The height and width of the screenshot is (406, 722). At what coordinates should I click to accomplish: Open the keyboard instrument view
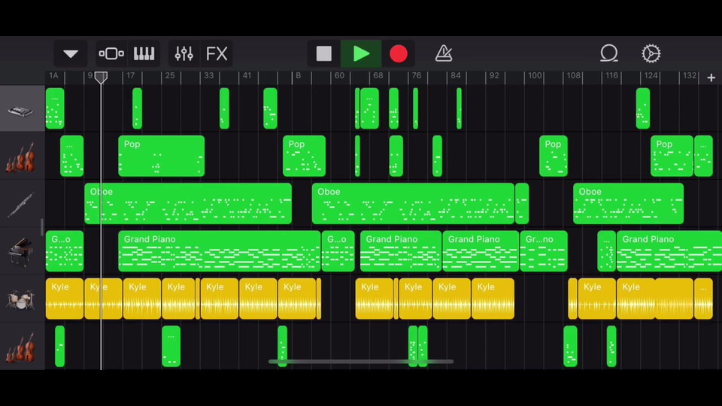pyautogui.click(x=144, y=54)
